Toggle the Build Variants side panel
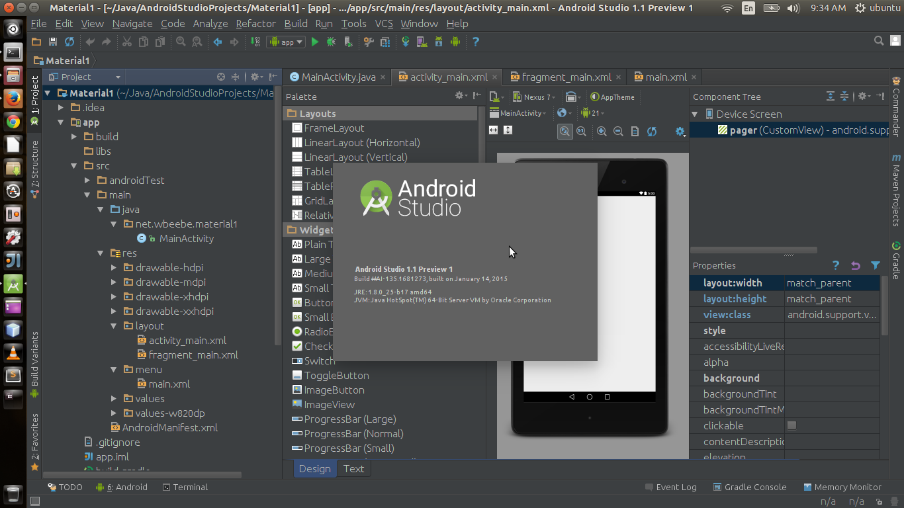 34,364
